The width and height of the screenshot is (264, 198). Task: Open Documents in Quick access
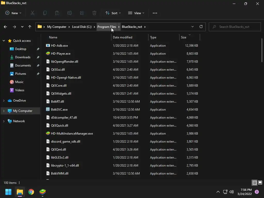[23, 65]
